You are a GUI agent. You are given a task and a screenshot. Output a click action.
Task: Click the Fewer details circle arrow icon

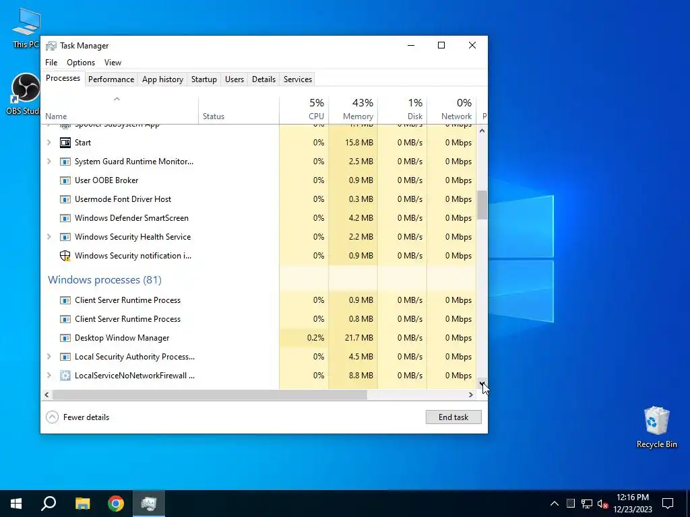tap(52, 417)
